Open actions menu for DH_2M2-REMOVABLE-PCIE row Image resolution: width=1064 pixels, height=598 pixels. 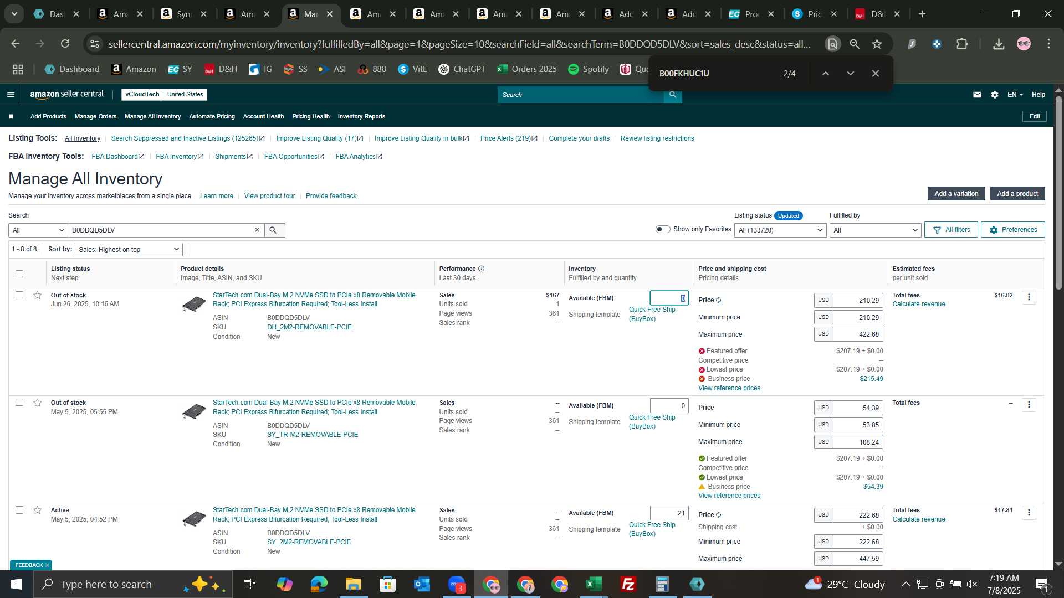click(1029, 297)
